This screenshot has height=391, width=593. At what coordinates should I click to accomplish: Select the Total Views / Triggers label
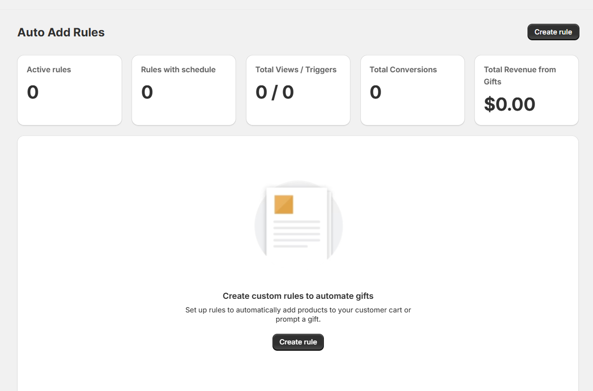(x=296, y=70)
